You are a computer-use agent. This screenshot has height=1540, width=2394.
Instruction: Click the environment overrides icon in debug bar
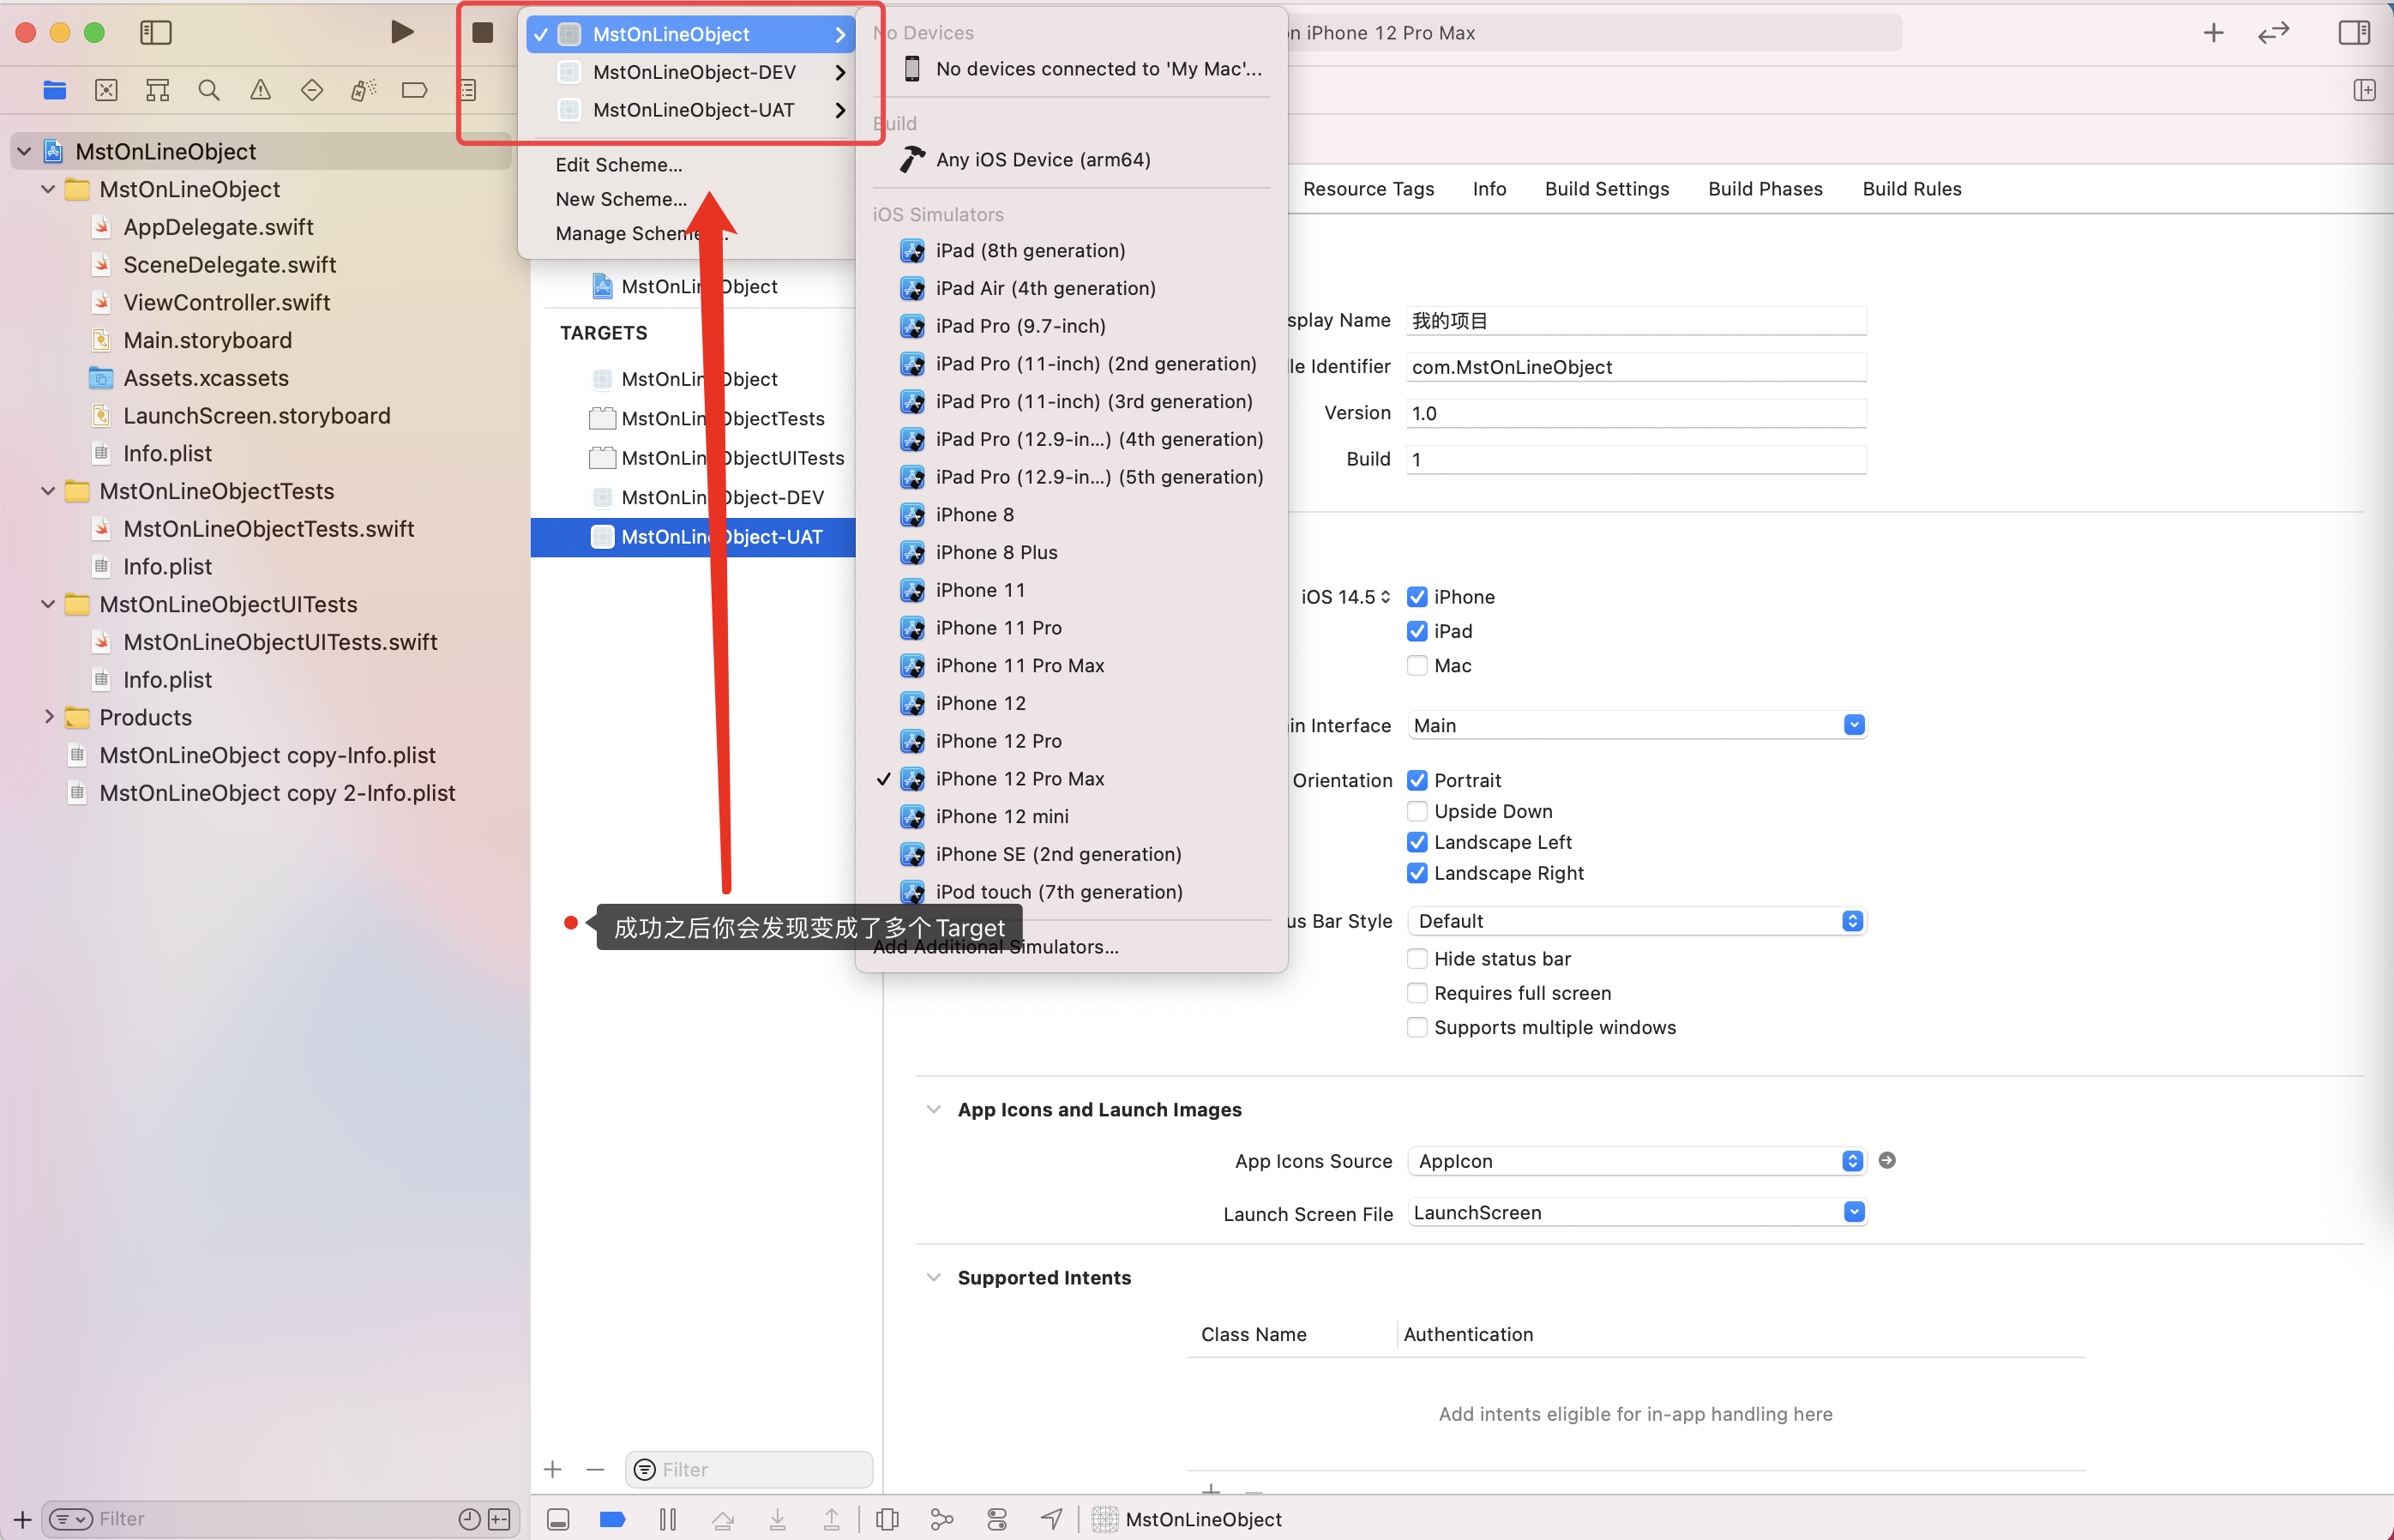[997, 1520]
